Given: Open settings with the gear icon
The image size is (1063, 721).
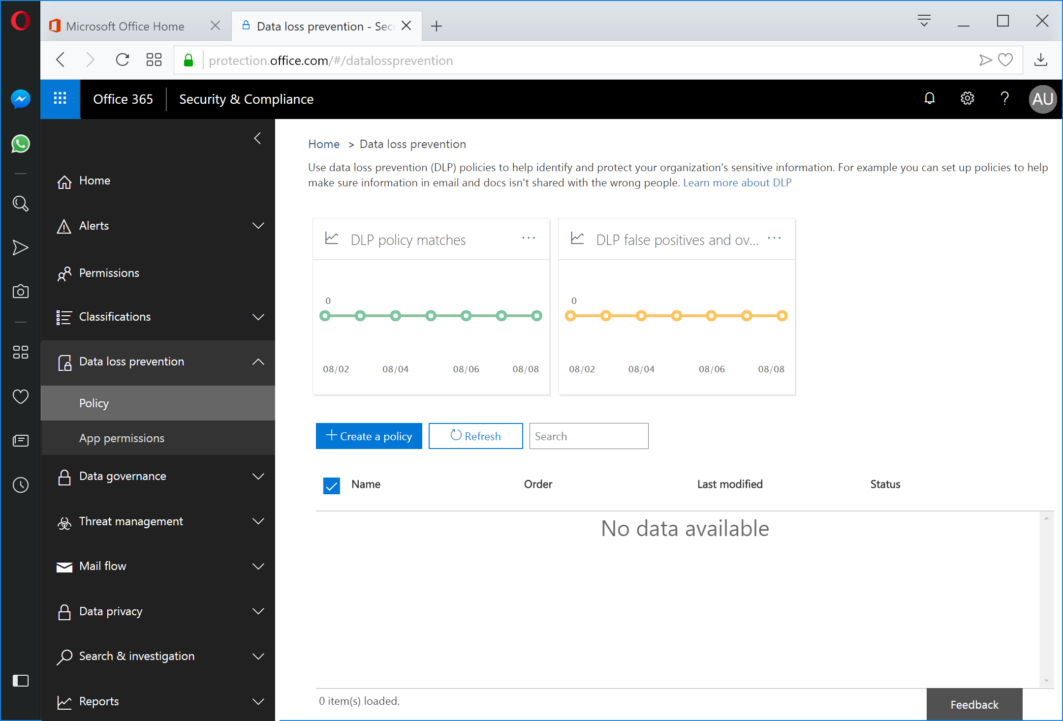Looking at the screenshot, I should [967, 98].
